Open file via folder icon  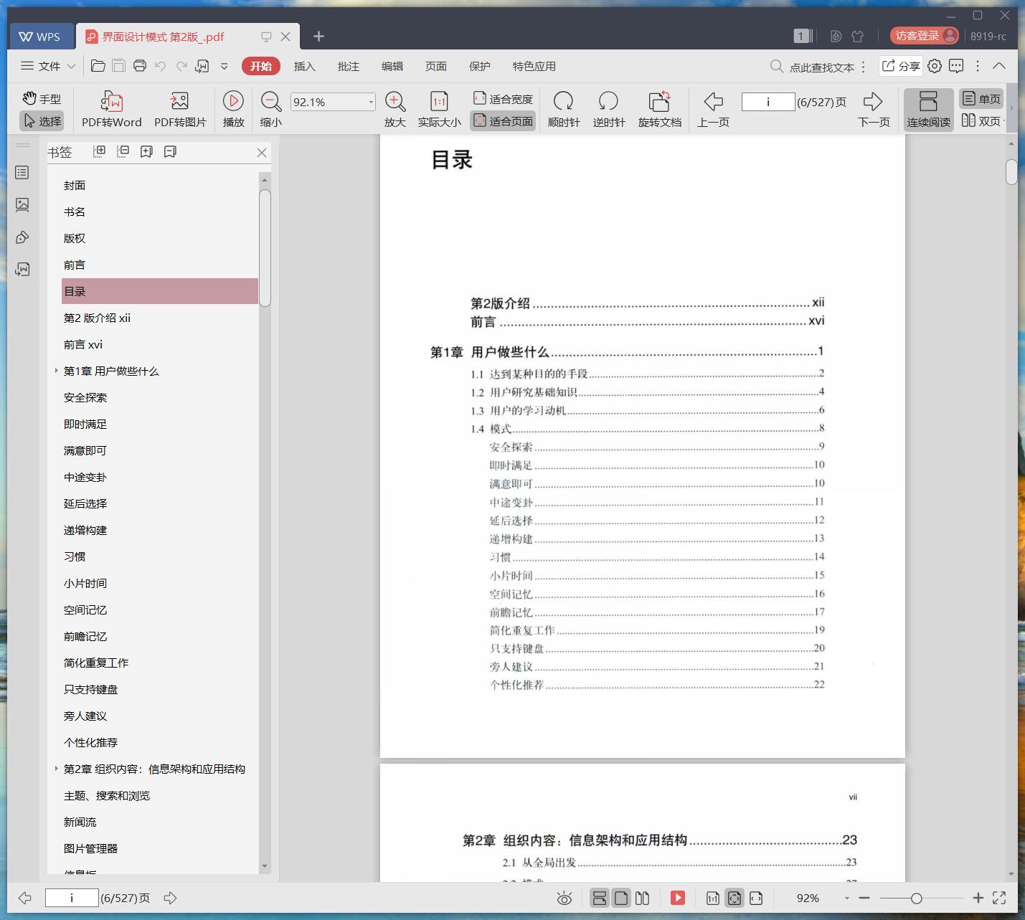(x=98, y=66)
